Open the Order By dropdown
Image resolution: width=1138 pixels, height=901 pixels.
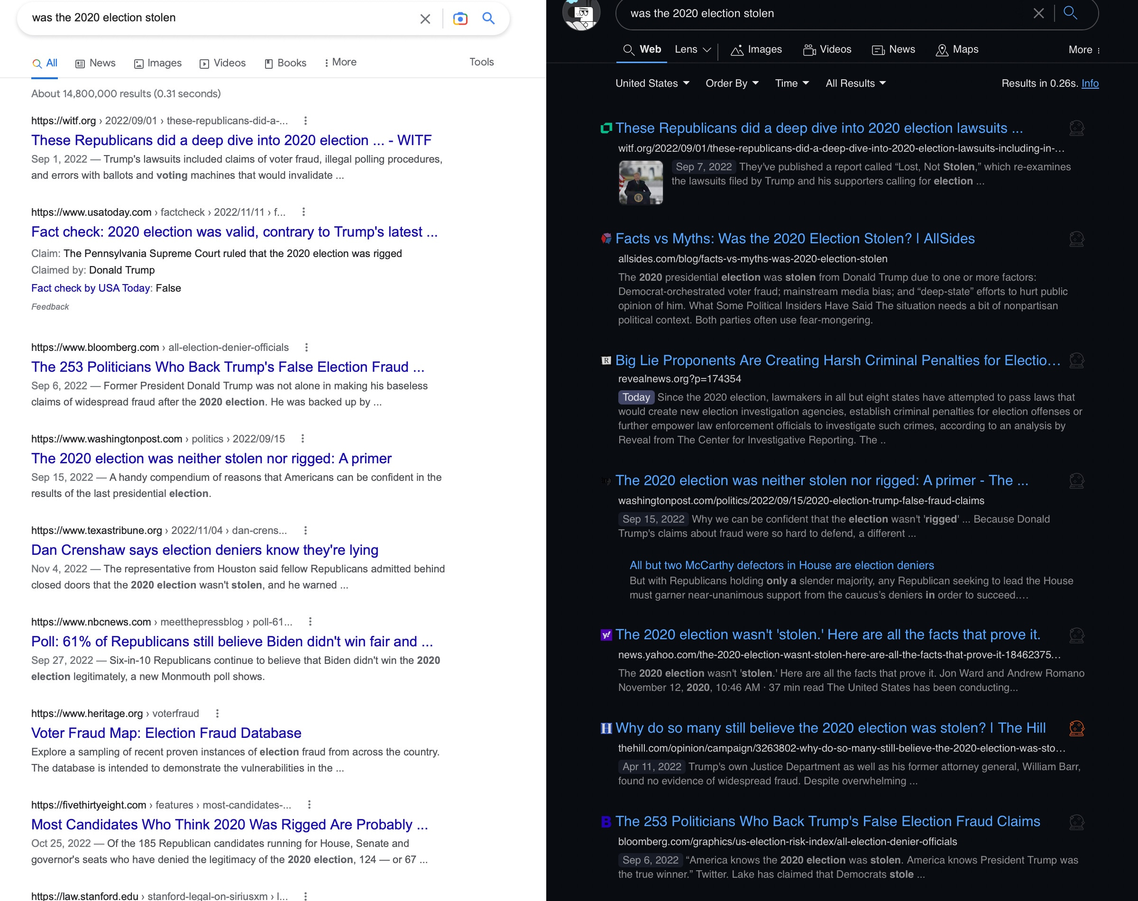(x=732, y=83)
